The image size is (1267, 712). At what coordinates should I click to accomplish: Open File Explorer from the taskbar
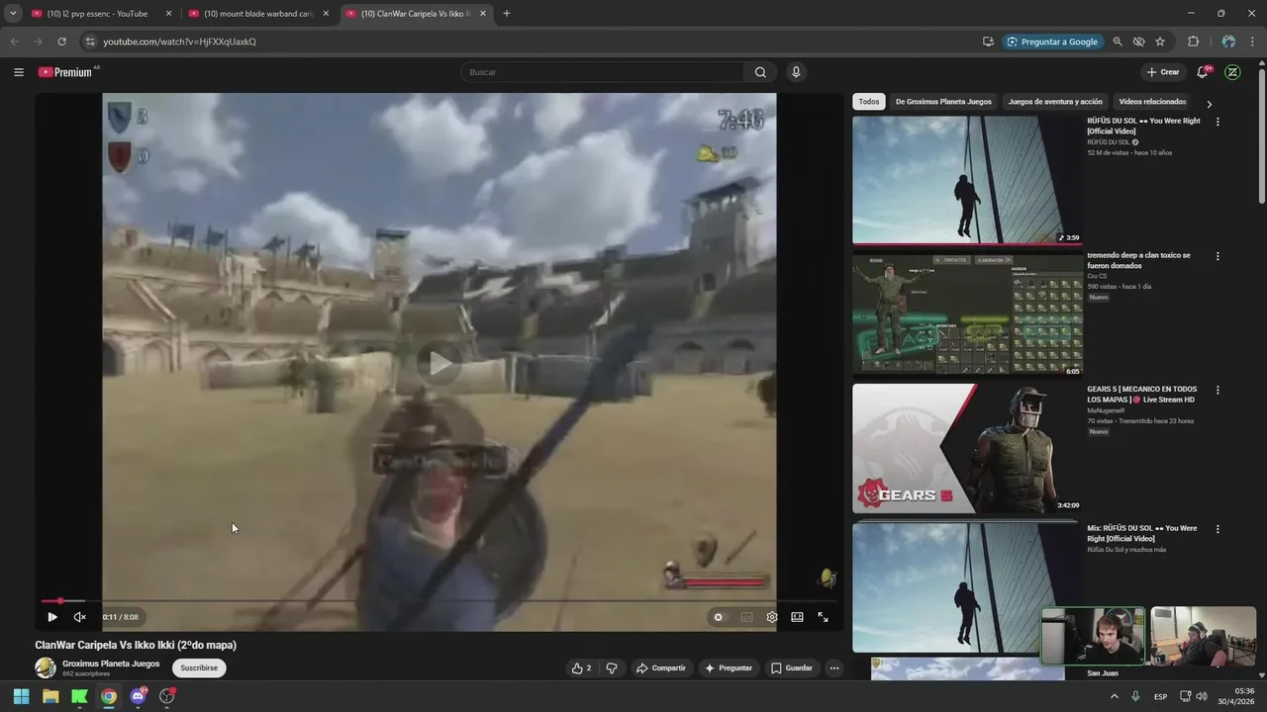pos(50,696)
